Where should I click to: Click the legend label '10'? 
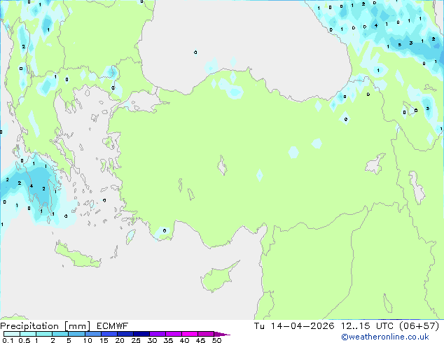click(88, 340)
